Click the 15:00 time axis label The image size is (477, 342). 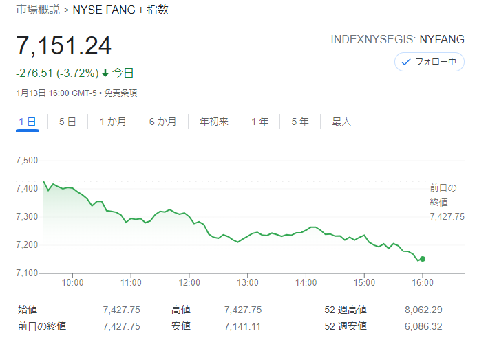point(364,282)
